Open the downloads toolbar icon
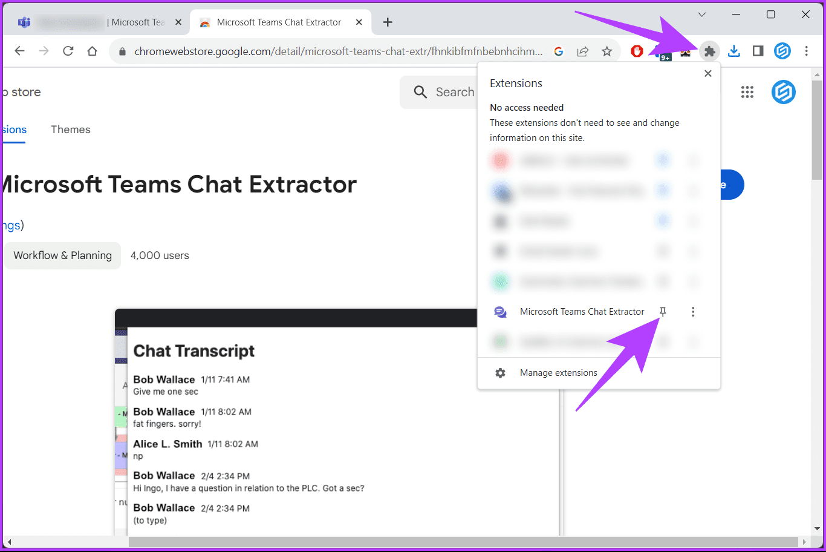The height and width of the screenshot is (552, 826). pos(734,51)
